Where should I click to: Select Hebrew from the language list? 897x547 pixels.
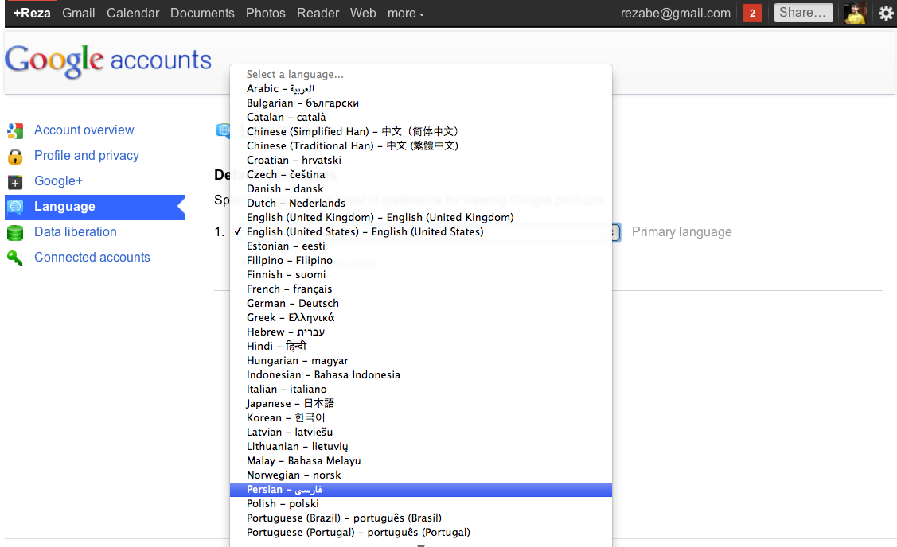[420, 332]
